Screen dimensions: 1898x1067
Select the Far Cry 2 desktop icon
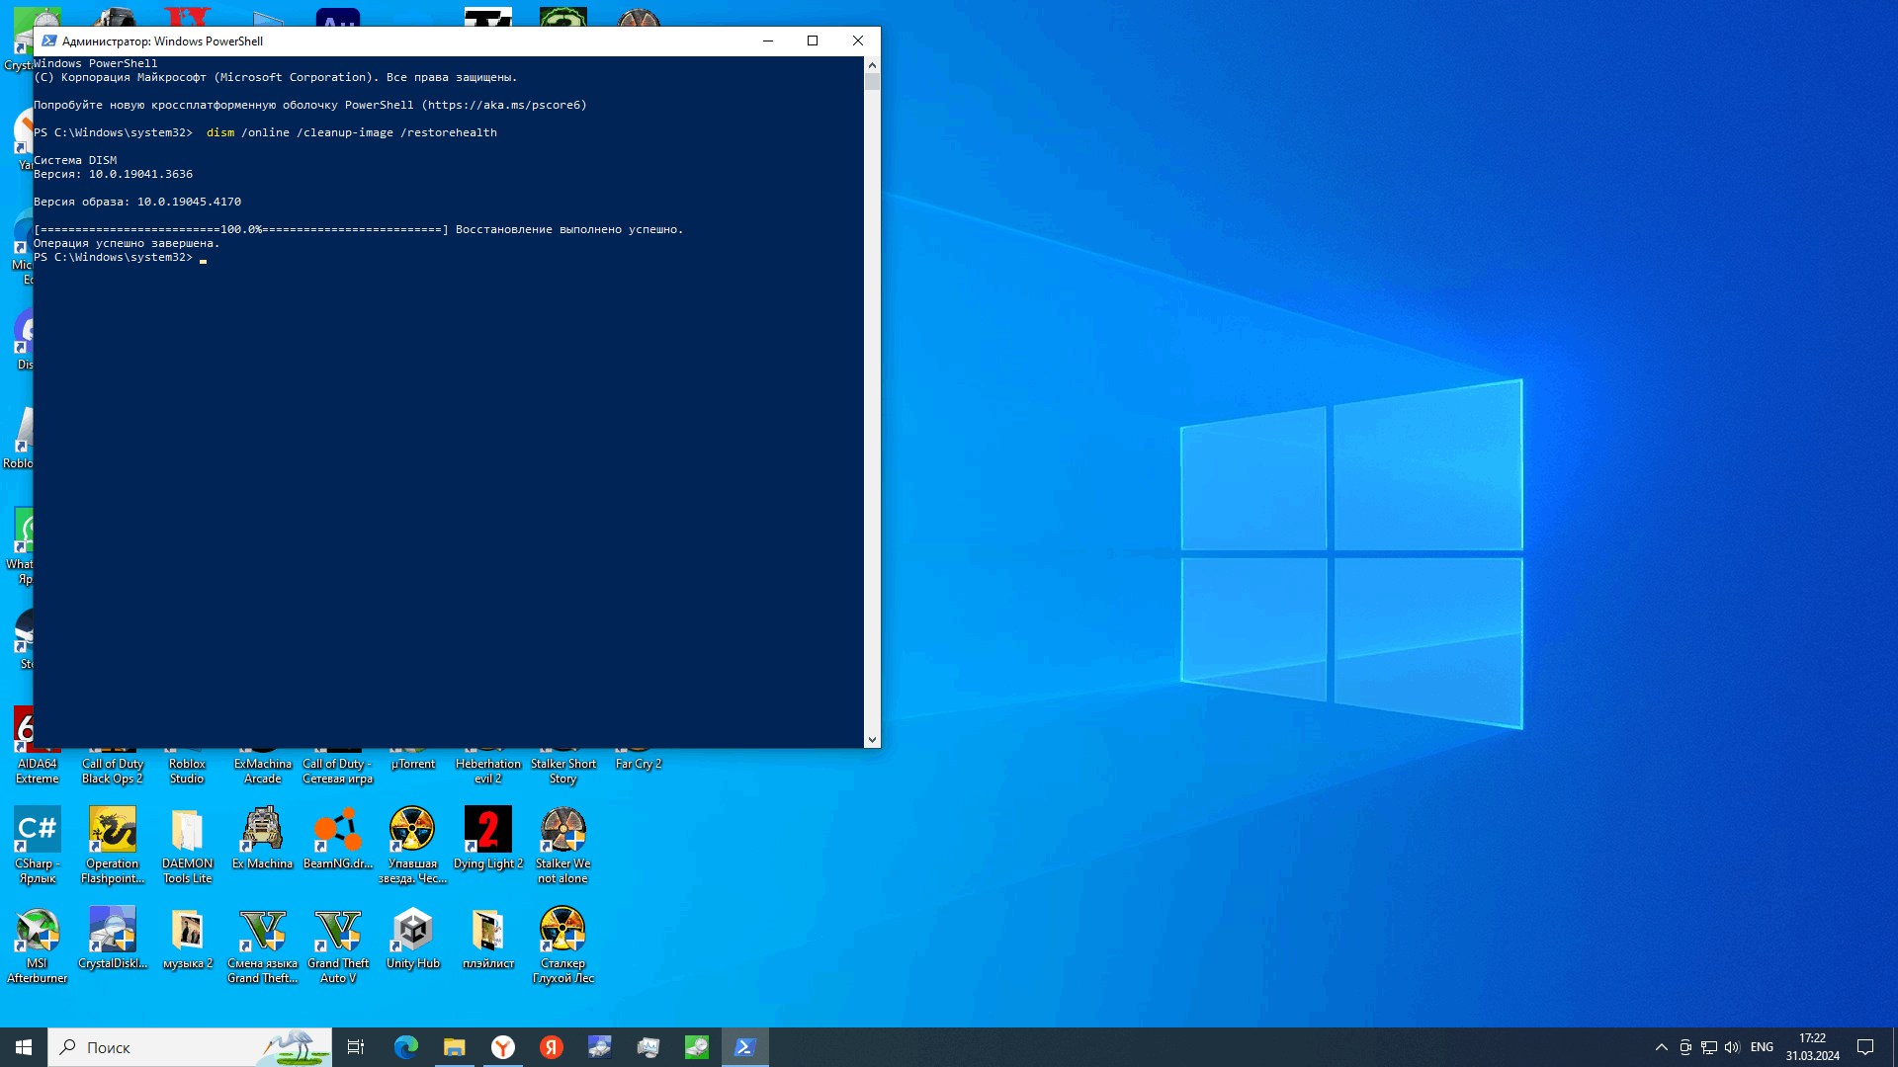coord(639,764)
